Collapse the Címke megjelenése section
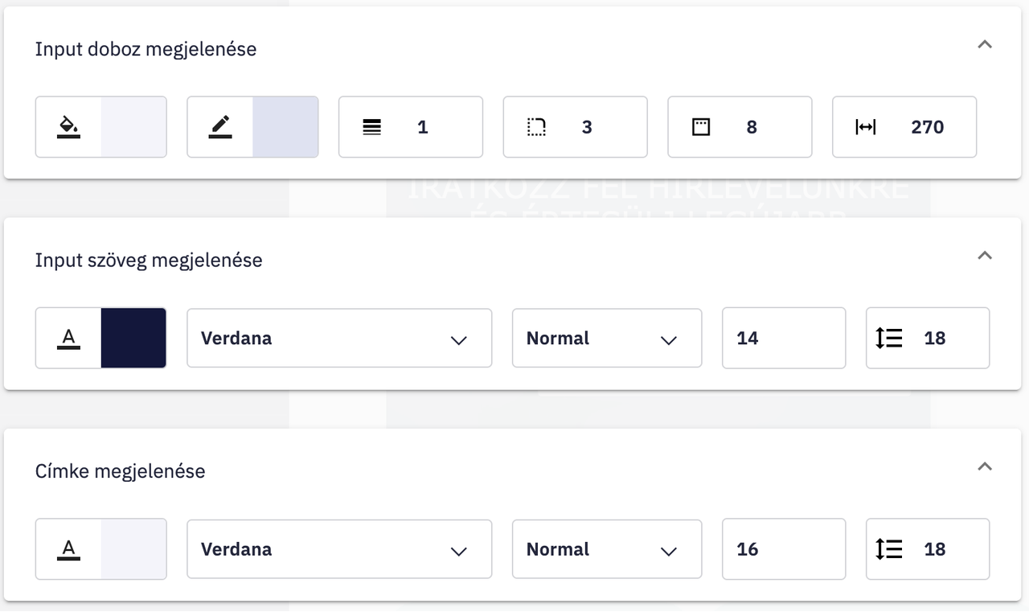The image size is (1029, 612). [x=985, y=467]
